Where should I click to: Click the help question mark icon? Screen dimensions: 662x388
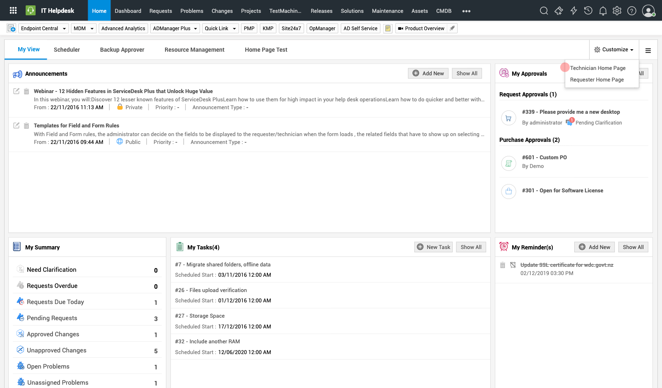pyautogui.click(x=631, y=11)
